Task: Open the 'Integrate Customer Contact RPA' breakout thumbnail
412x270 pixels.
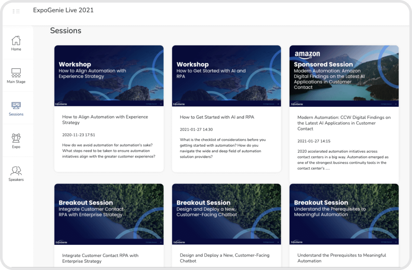Action: tap(109, 214)
